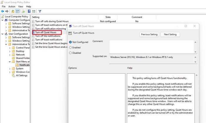Open the View menu
The height and width of the screenshot is (123, 206).
pos(21,6)
